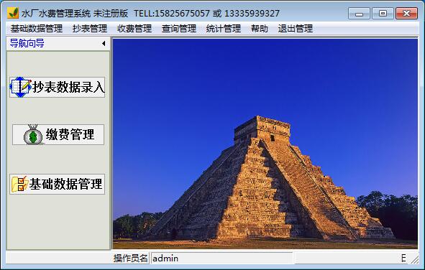
Task: Click the money bag icon beside 缴费管理
Action: 33,134
